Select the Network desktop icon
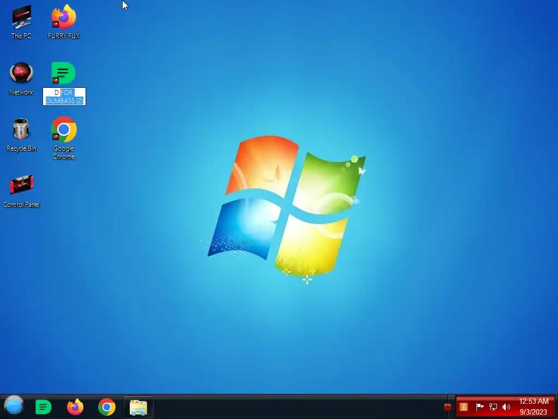 point(21,79)
